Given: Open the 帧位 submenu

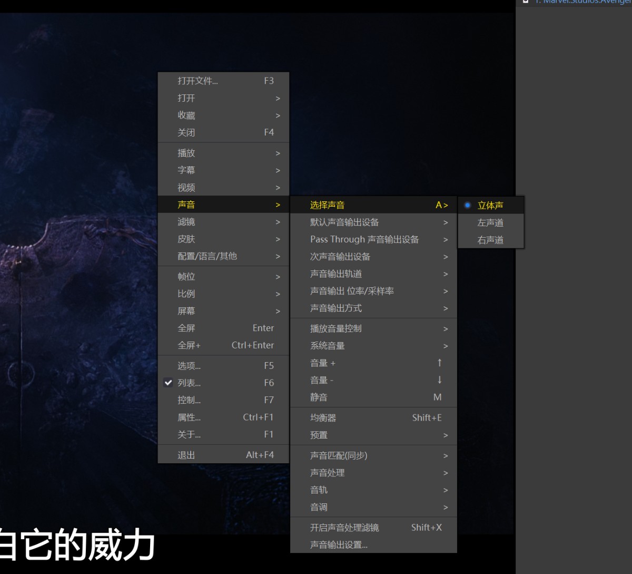Looking at the screenshot, I should pyautogui.click(x=223, y=276).
